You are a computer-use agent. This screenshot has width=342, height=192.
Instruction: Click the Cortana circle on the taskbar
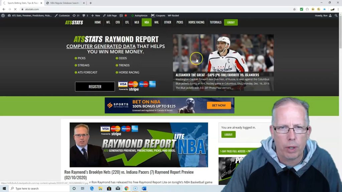pyautogui.click(x=74, y=189)
